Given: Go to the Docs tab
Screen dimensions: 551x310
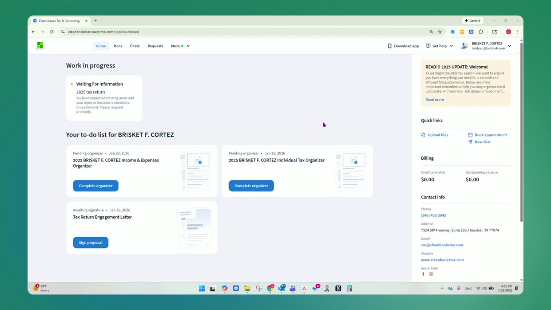Looking at the screenshot, I should tap(118, 46).
